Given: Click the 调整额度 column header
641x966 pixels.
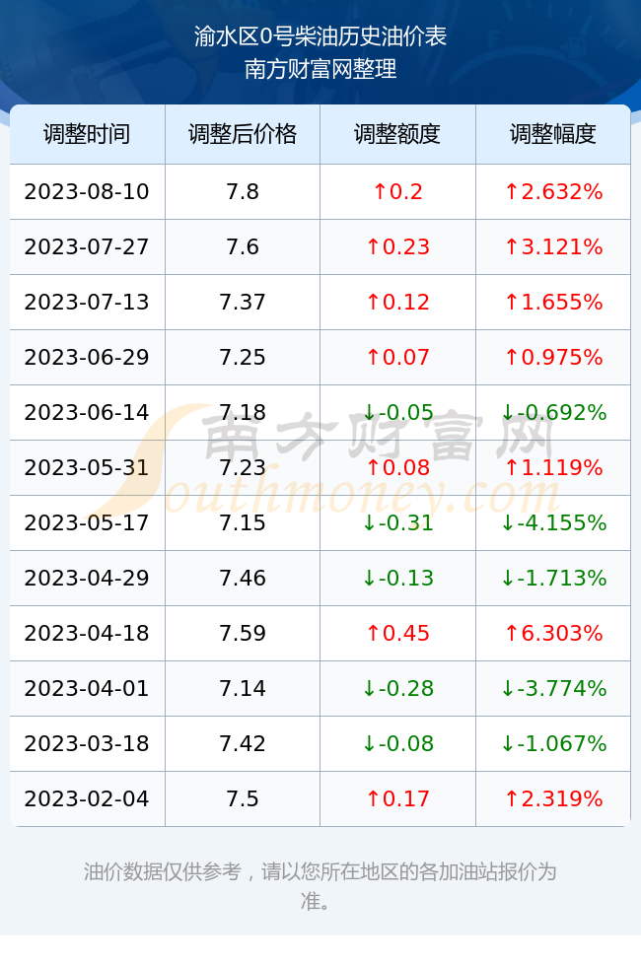Looking at the screenshot, I should coord(397,134).
